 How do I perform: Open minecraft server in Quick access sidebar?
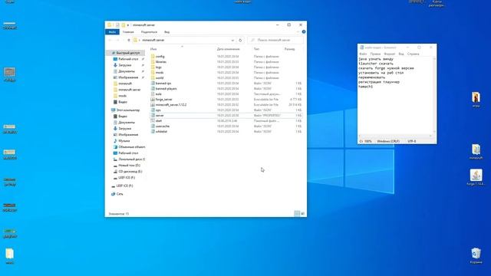[130, 90]
